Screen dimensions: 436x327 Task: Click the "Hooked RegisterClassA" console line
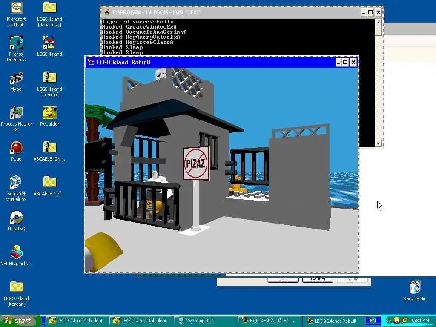(x=138, y=42)
